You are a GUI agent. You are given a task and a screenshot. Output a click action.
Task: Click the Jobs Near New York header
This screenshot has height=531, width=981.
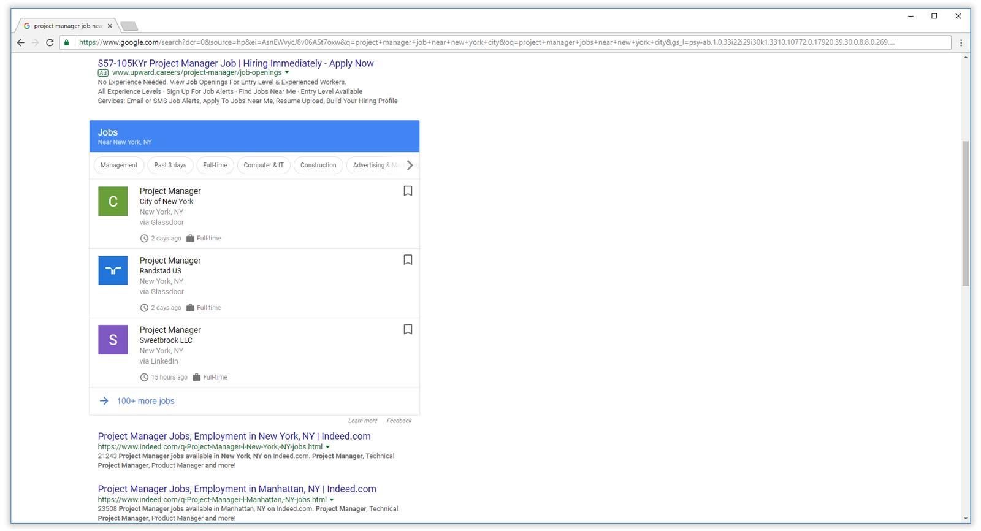click(254, 136)
